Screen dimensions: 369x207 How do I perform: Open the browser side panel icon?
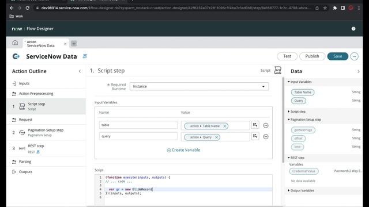tap(343, 8)
